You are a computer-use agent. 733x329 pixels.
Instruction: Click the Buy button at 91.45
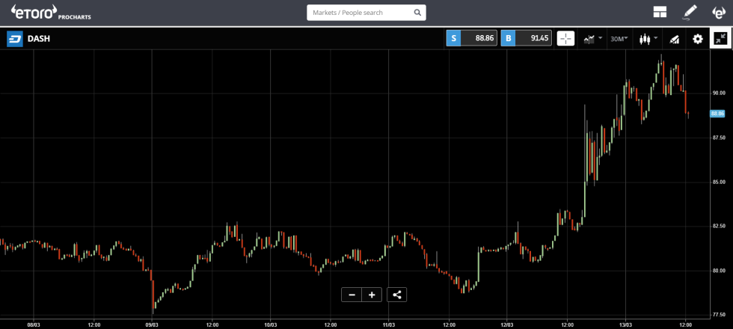click(526, 39)
